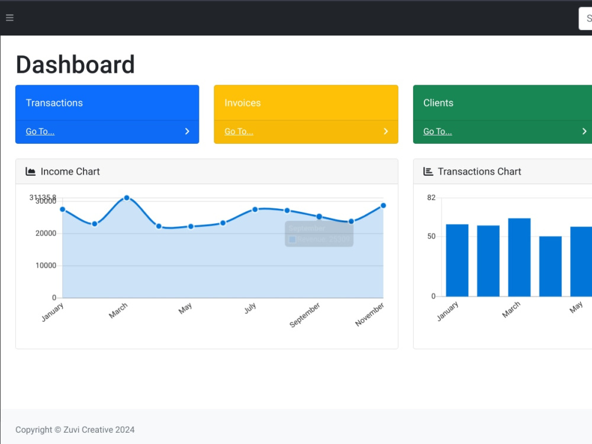Click the January bar in Transactions Chart

pyautogui.click(x=457, y=260)
